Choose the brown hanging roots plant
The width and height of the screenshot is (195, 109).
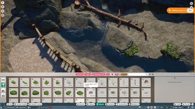(x=146, y=82)
